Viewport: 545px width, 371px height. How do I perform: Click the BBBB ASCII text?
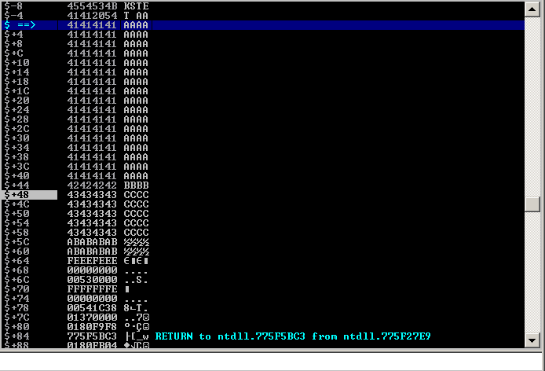pos(137,185)
